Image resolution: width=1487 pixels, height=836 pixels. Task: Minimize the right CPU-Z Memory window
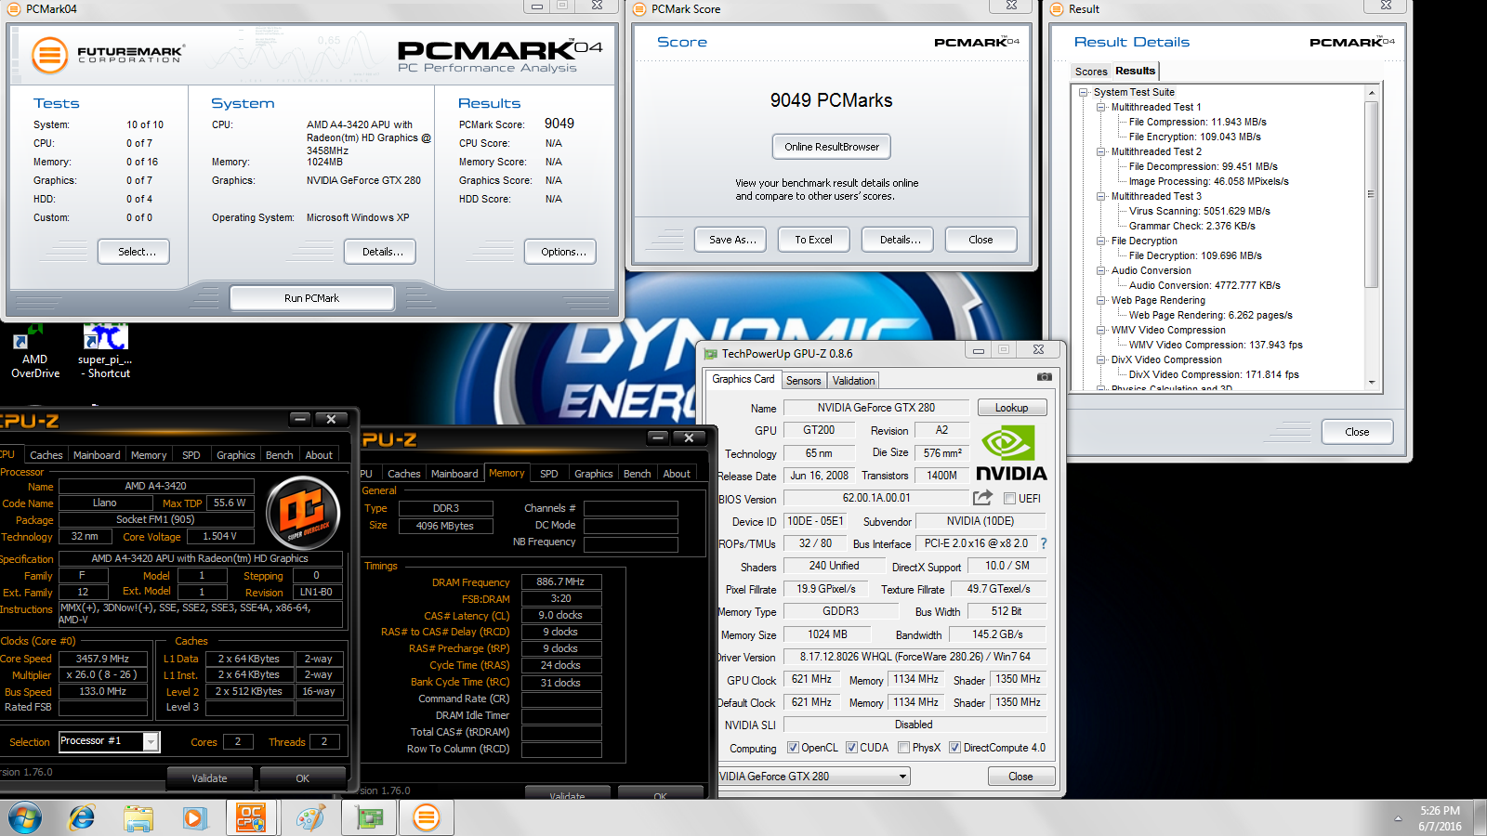pos(658,438)
